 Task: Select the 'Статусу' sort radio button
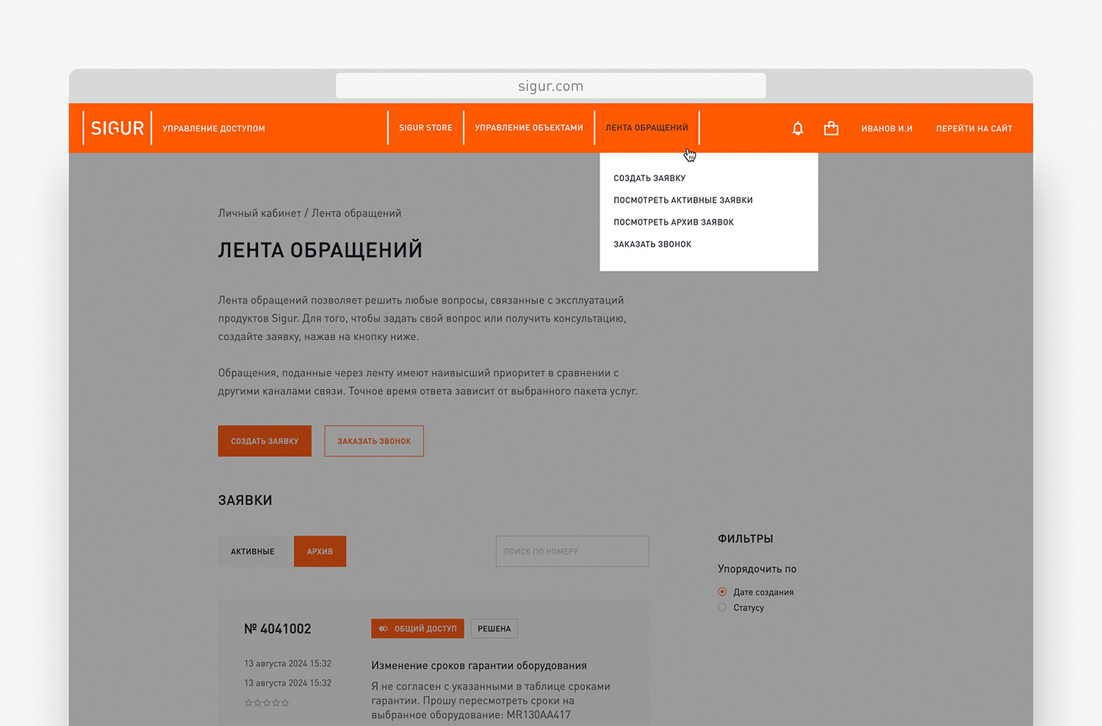click(722, 607)
